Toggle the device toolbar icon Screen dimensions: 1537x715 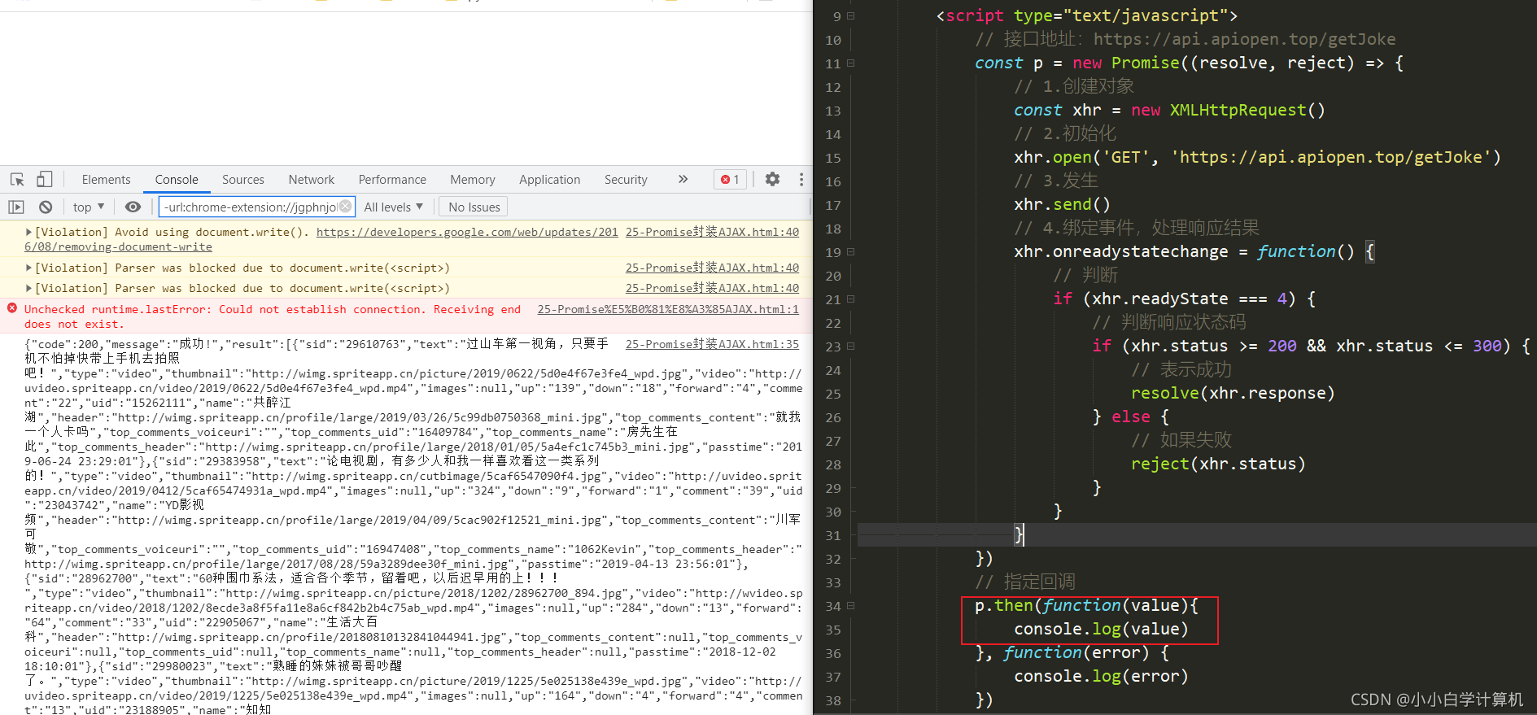click(45, 179)
